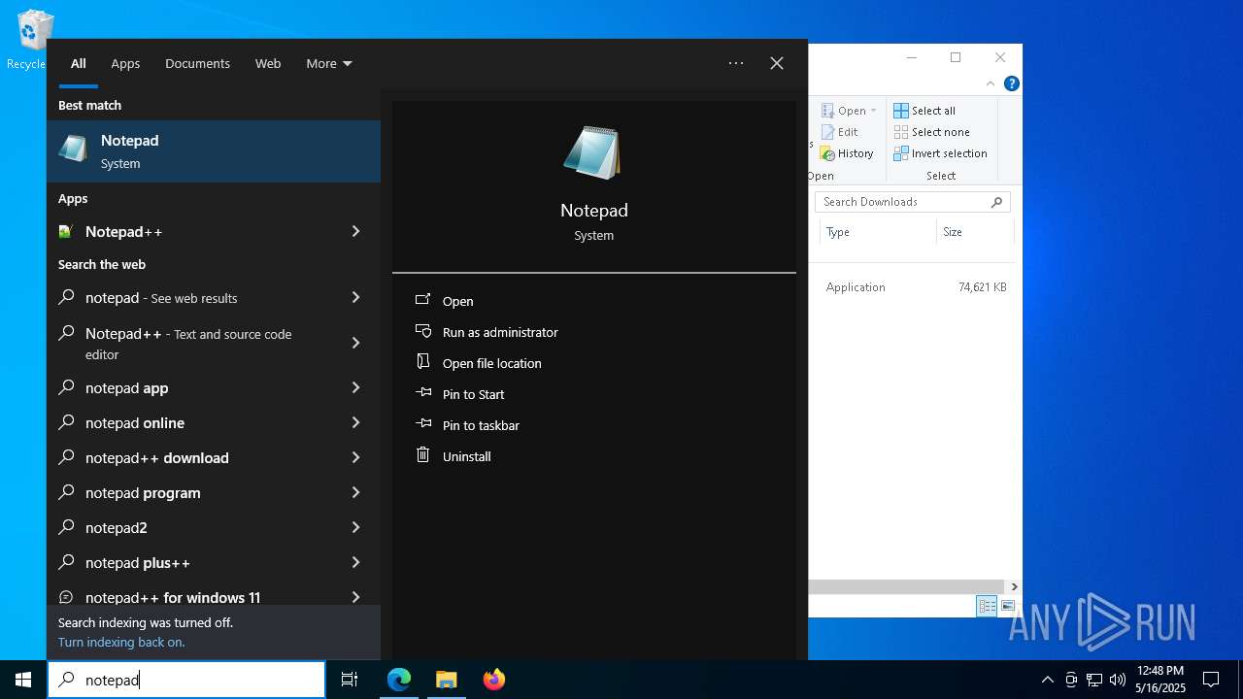This screenshot has height=699, width=1243.
Task: Open Notepad best match result
Action: (x=214, y=151)
